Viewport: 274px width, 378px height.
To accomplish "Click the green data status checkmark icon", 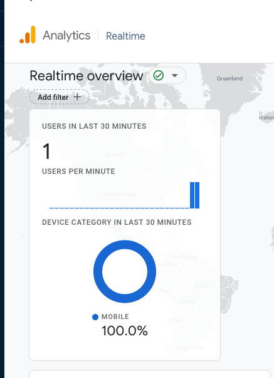I will click(159, 75).
